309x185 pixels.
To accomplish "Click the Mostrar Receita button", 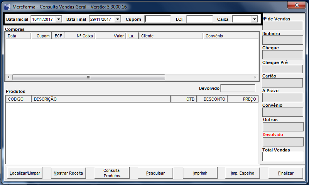I will [x=68, y=173].
